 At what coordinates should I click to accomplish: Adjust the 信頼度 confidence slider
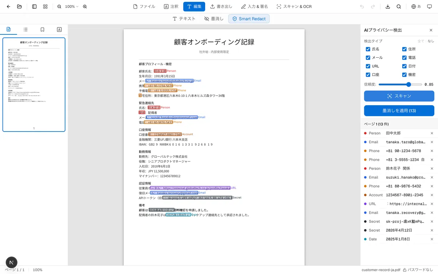pos(400,84)
